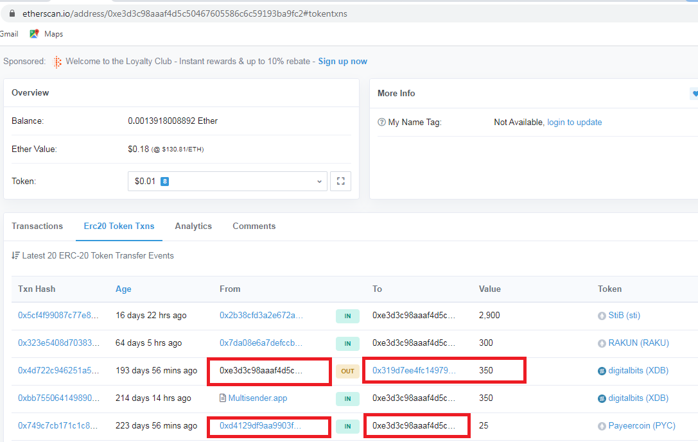
Task: Click the IN badge in the StiB row
Action: 347,316
